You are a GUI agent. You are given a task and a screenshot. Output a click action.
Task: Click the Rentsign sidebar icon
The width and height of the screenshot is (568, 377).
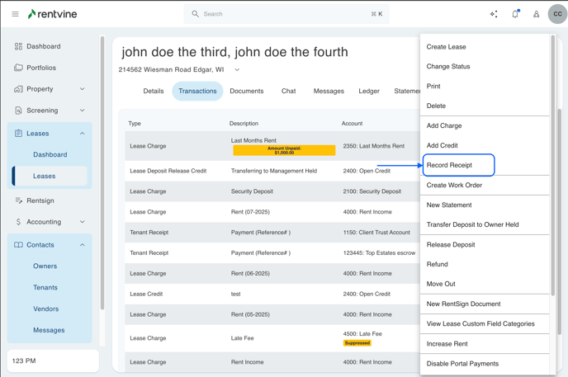tap(18, 200)
